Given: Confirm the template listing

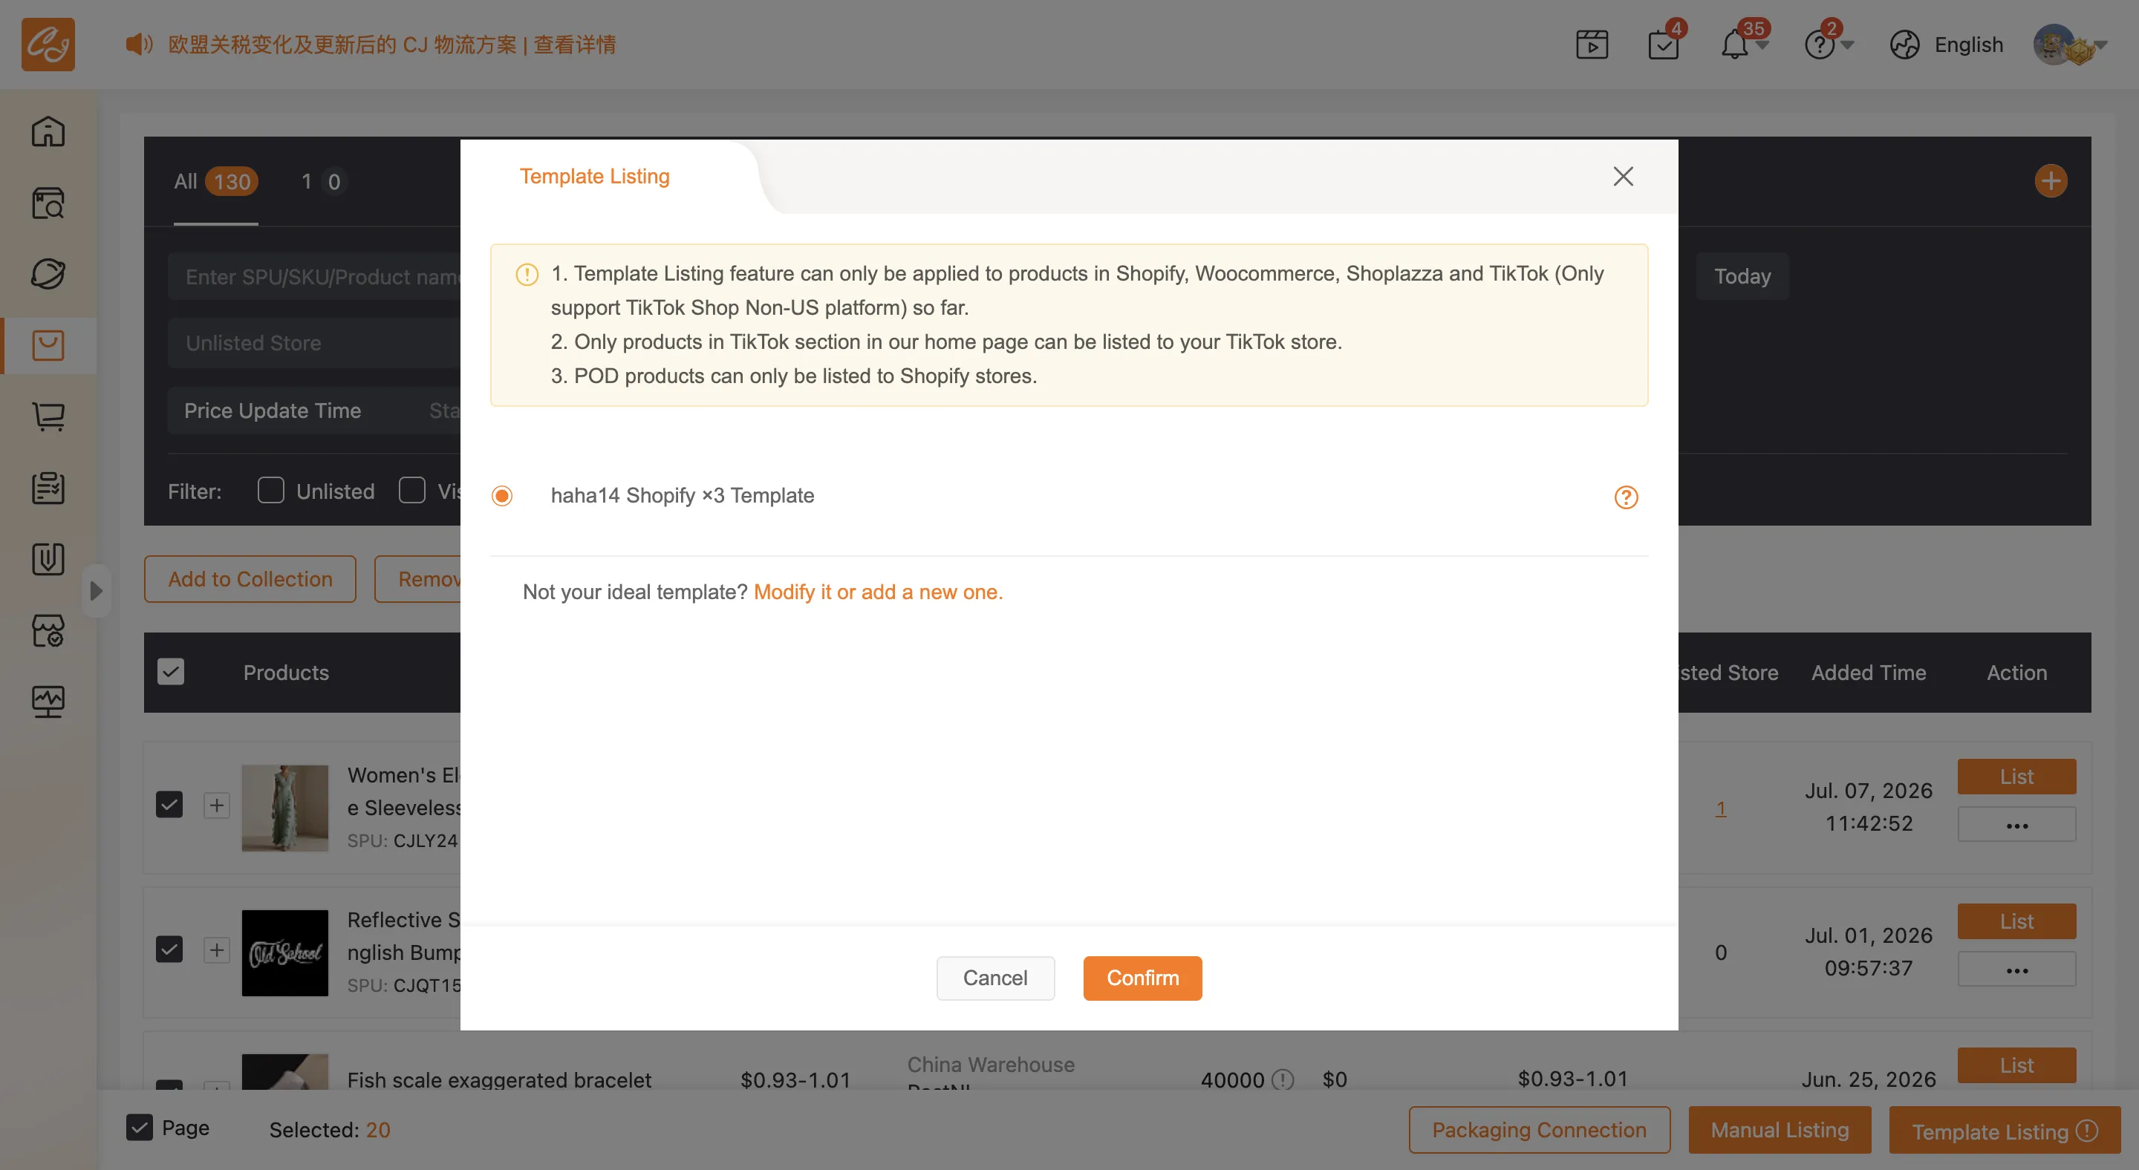Looking at the screenshot, I should 1142,978.
